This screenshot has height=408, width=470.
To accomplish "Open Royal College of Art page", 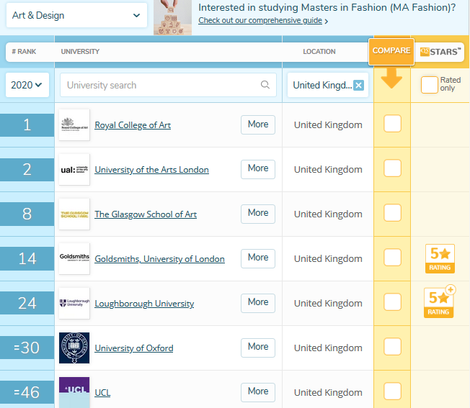I will point(133,125).
